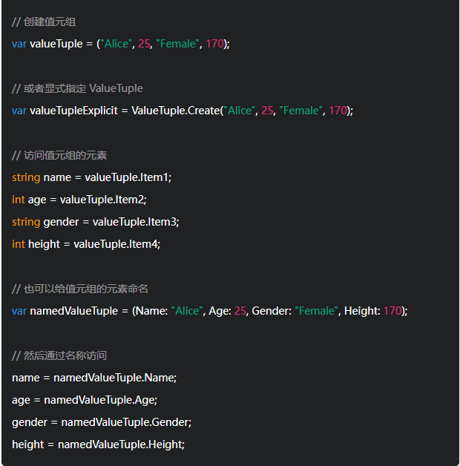
Task: Click the comment "// 也可以给值元组的元素命名"
Action: 75,289
